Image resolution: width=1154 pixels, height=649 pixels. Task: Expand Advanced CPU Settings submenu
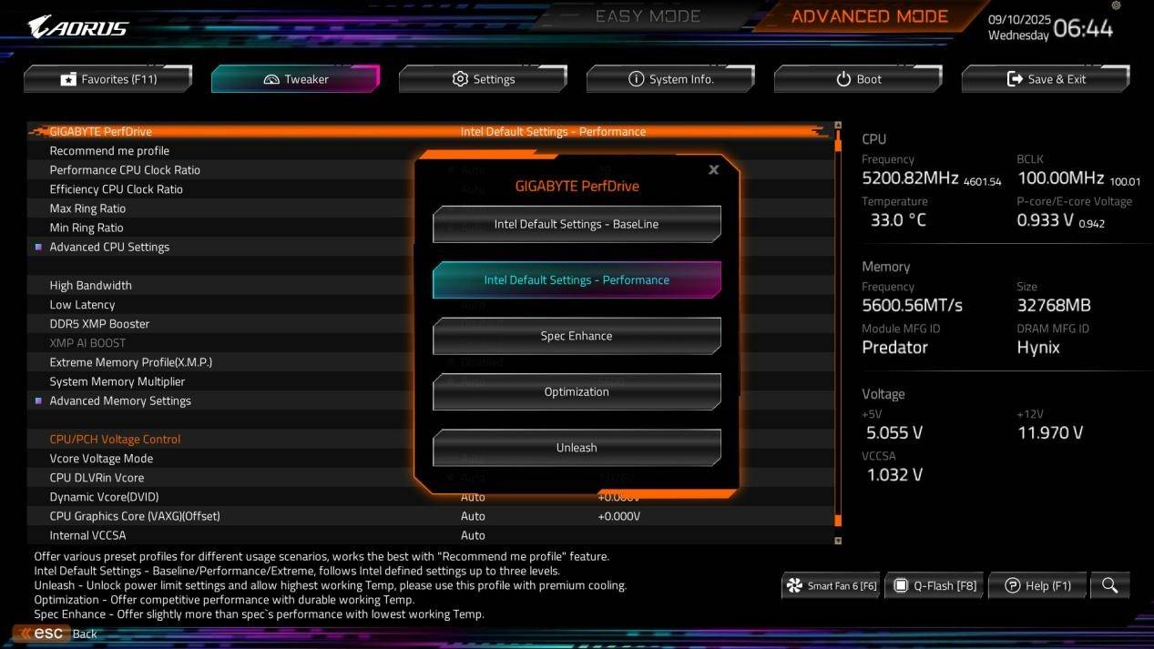point(109,247)
